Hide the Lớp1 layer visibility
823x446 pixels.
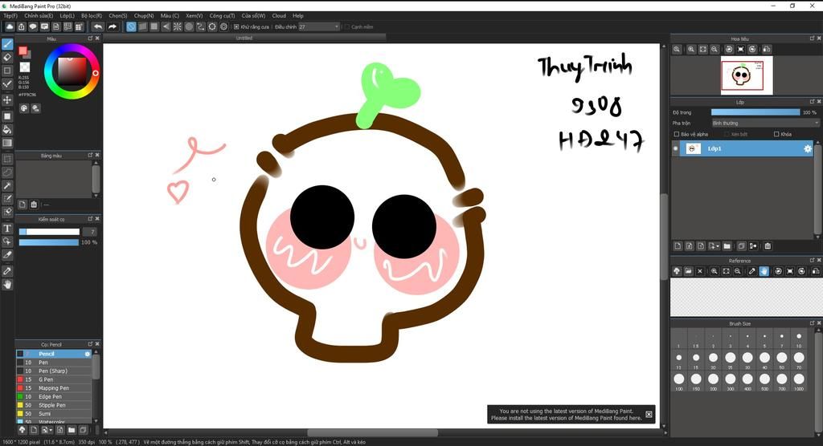675,149
